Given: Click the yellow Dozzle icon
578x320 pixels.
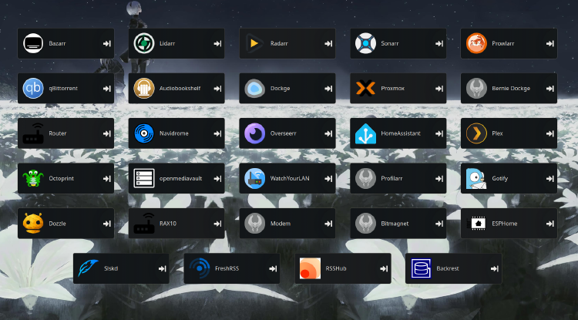Looking at the screenshot, I should click(x=33, y=224).
